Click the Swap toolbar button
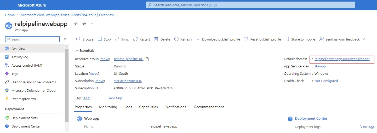Image resolution: width=377 pixels, height=133 pixels. pyautogui.click(x=122, y=39)
